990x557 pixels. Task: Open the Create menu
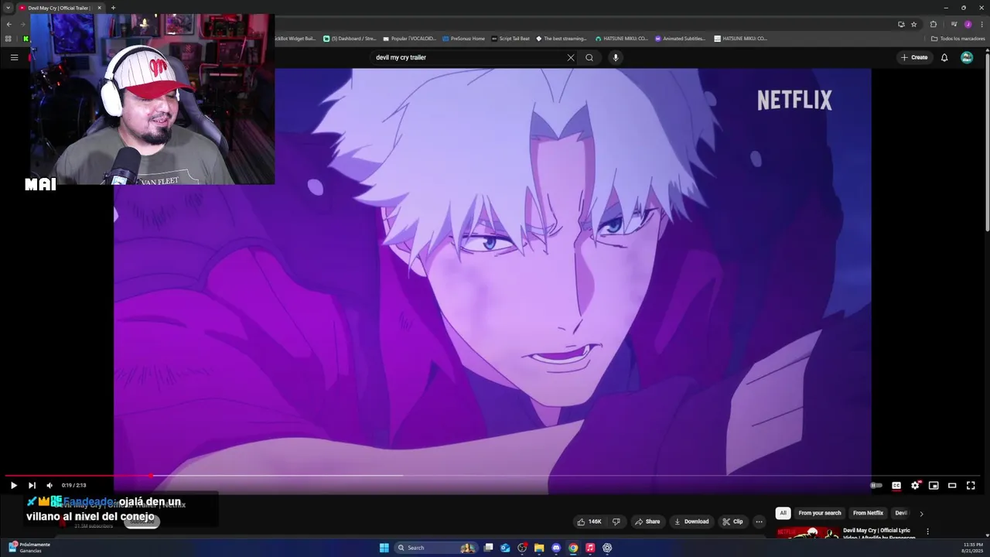[x=914, y=57]
